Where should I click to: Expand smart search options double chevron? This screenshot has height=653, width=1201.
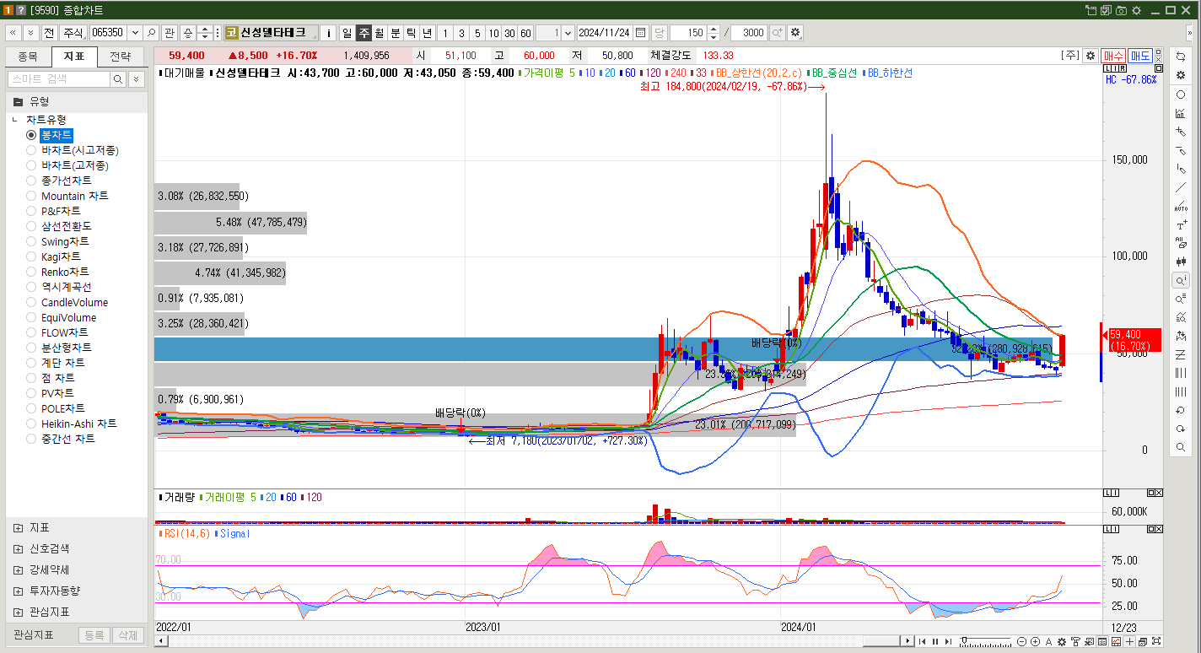coord(136,78)
